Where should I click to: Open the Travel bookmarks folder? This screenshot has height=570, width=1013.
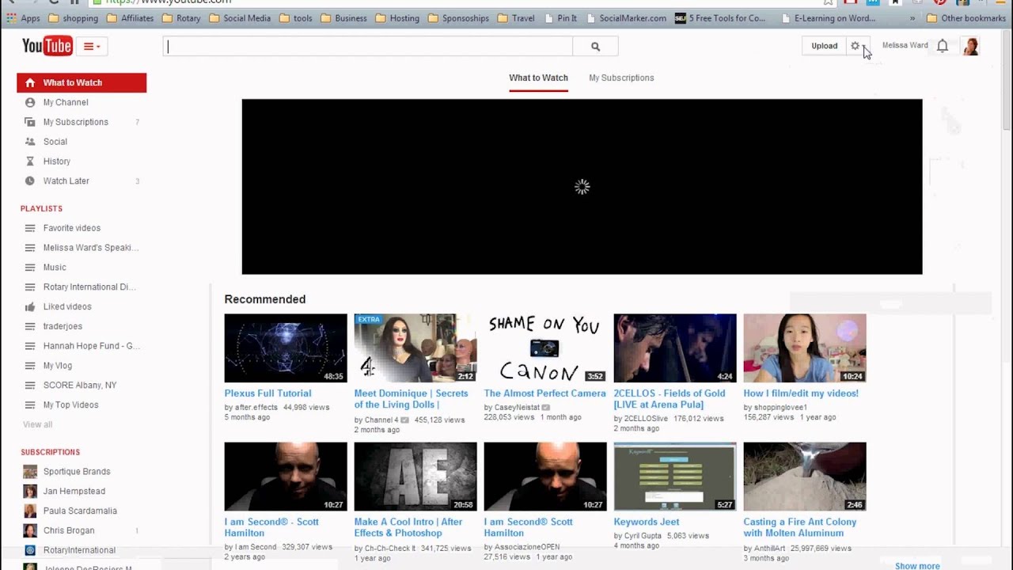point(516,18)
